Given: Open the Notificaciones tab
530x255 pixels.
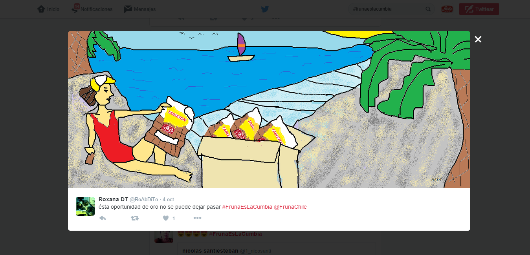Looking at the screenshot, I should pyautogui.click(x=92, y=9).
